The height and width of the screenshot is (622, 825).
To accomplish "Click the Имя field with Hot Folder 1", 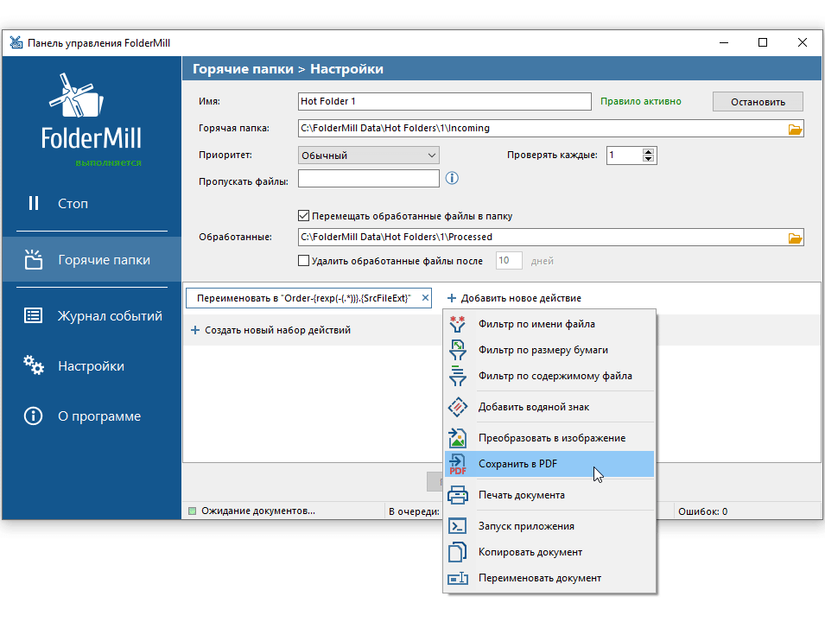I will (x=445, y=101).
